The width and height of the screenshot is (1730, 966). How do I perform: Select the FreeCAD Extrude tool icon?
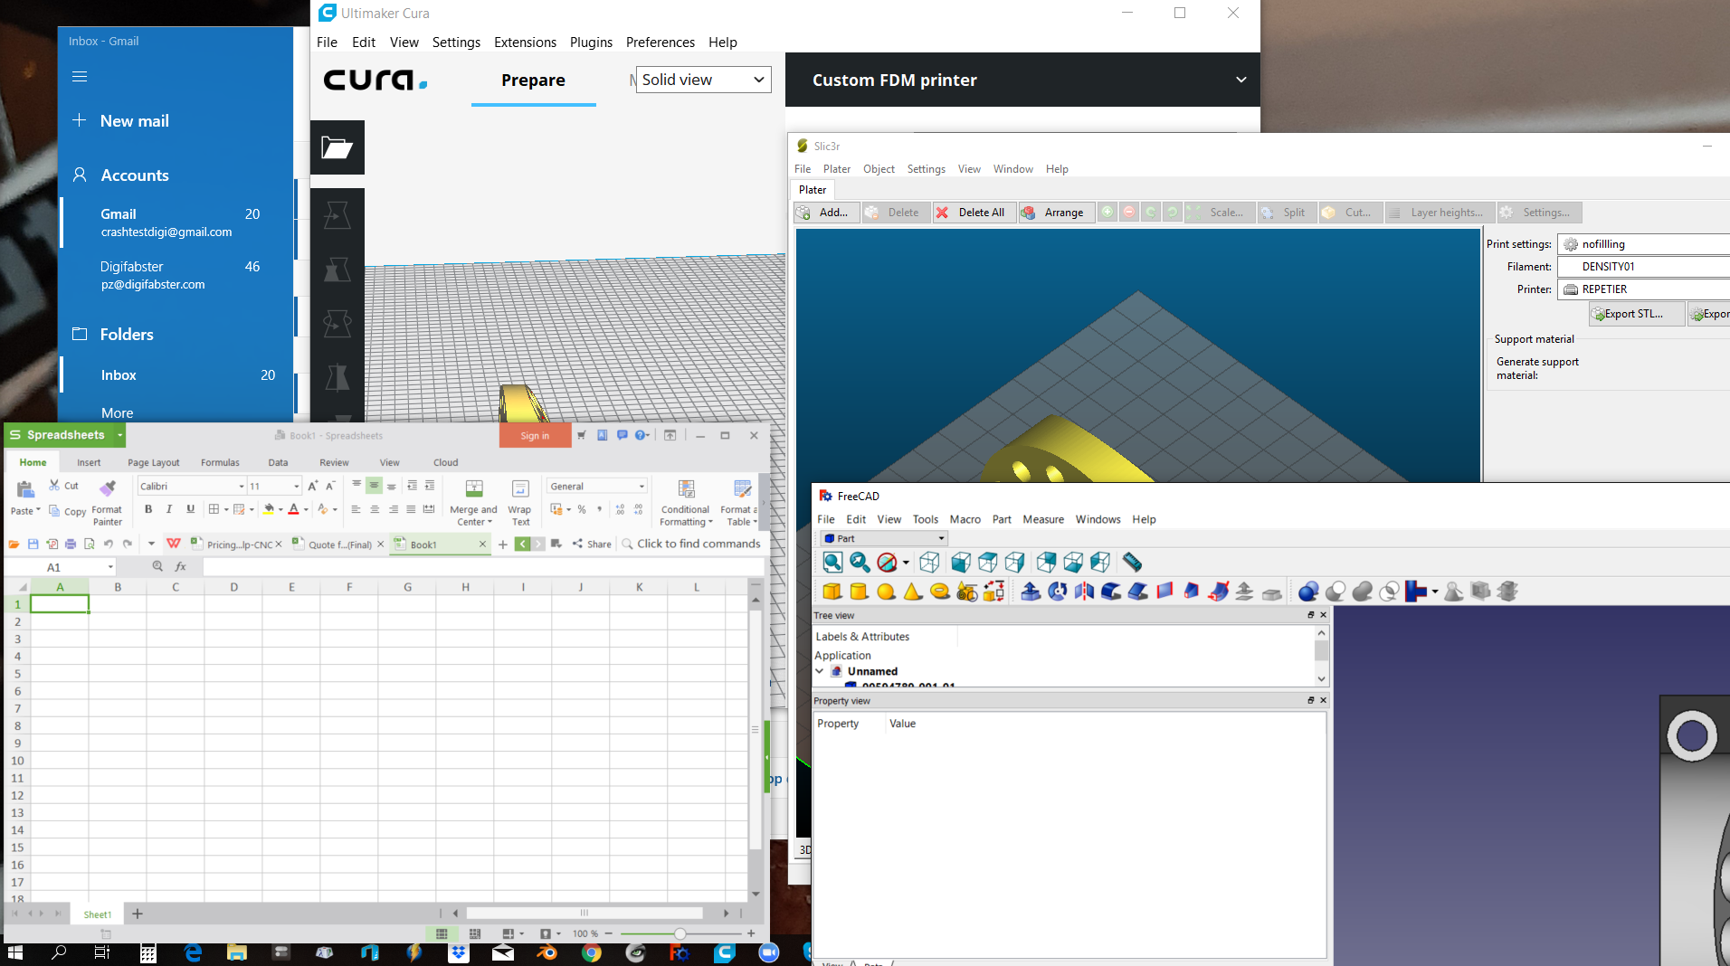(1031, 592)
